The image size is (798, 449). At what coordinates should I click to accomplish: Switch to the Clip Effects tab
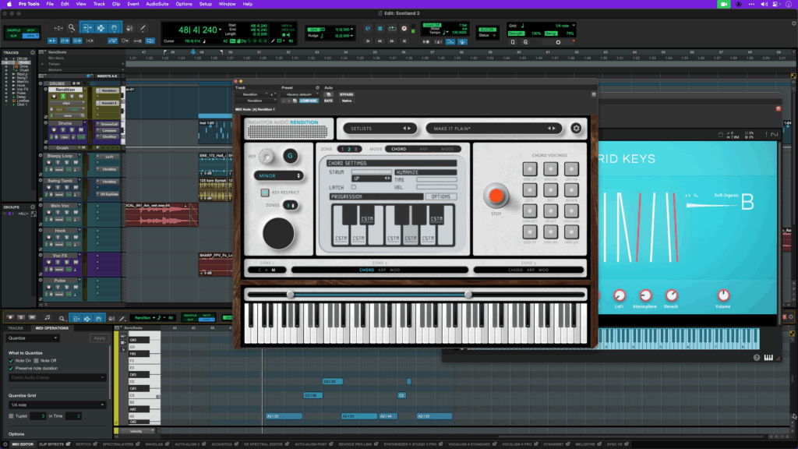click(x=51, y=444)
